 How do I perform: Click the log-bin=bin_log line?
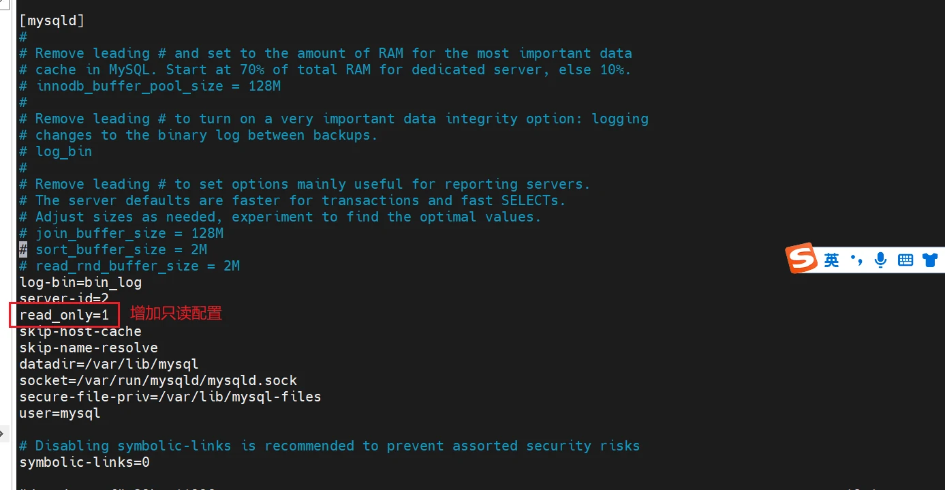pyautogui.click(x=80, y=282)
